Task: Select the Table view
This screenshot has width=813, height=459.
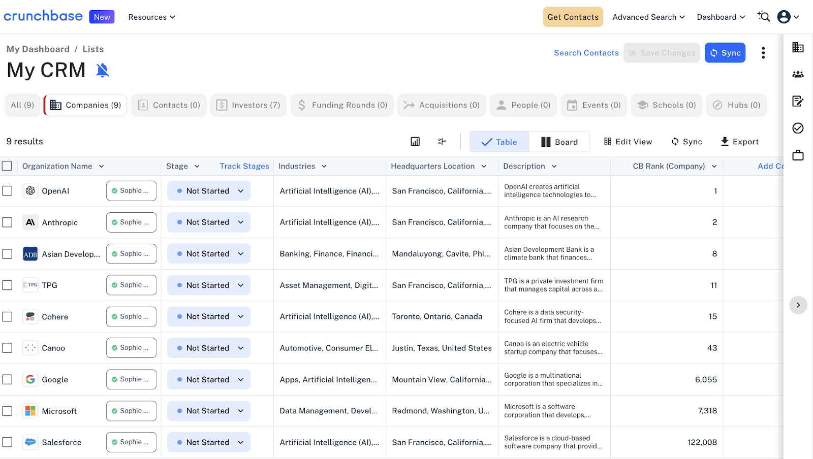Action: click(499, 142)
